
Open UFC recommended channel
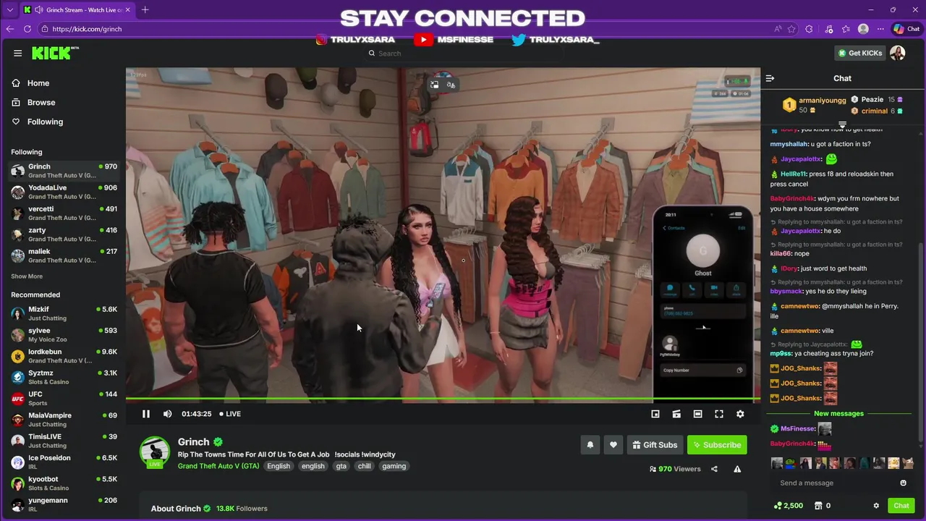point(63,398)
